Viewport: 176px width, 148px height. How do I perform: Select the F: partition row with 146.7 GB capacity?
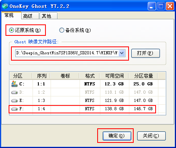87,109
